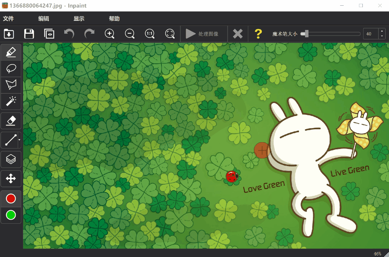Click the Inpaint app icon in the title bar
Screen dimensions: 389x257
[5, 5]
